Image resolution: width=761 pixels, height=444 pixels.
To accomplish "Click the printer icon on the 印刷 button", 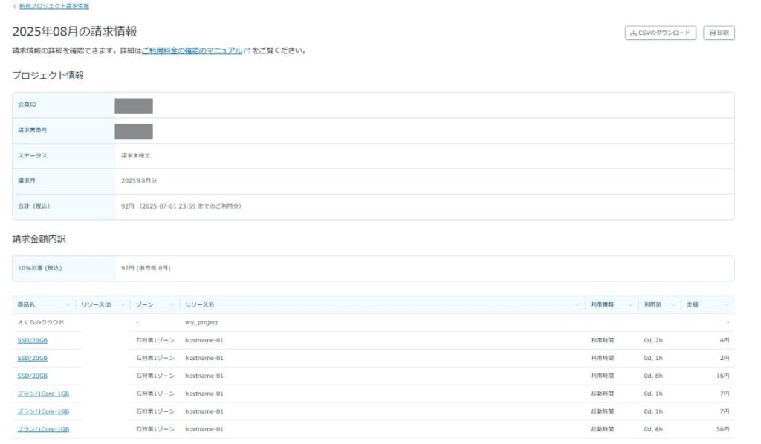I will 713,33.
